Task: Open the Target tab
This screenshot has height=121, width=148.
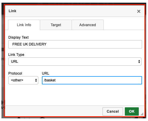Action: tap(56, 25)
